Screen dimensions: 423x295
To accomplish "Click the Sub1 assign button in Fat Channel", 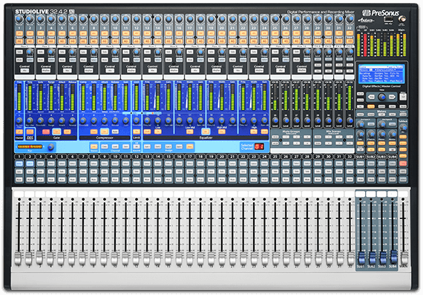I will click(147, 146).
